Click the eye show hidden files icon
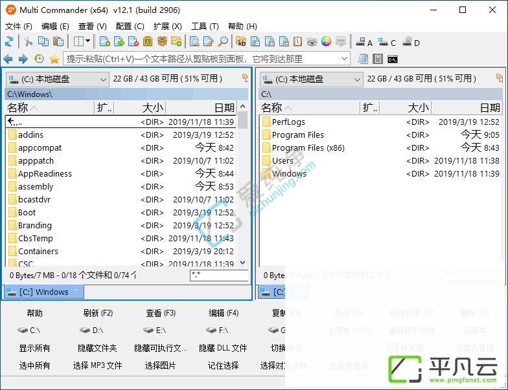The height and width of the screenshot is (390, 508). coord(312,41)
